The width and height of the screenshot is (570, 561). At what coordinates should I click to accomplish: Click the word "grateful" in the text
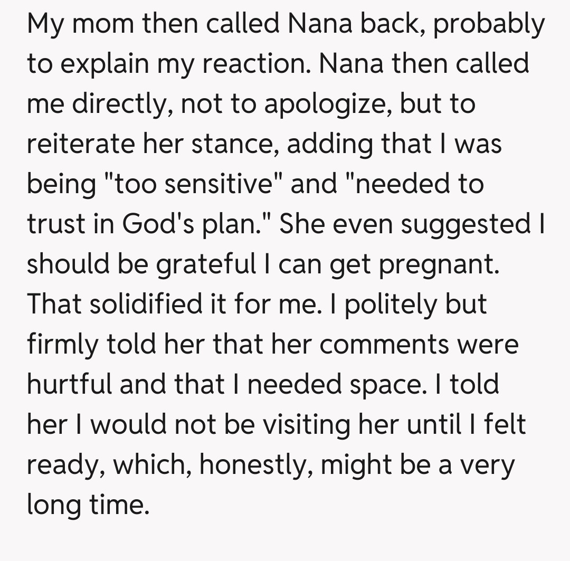coord(203,264)
